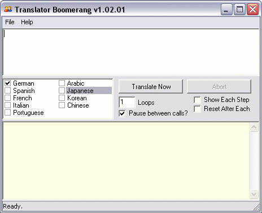This screenshot has width=262, height=213.
Task: Select the Korean language checkbox
Action: 62,98
